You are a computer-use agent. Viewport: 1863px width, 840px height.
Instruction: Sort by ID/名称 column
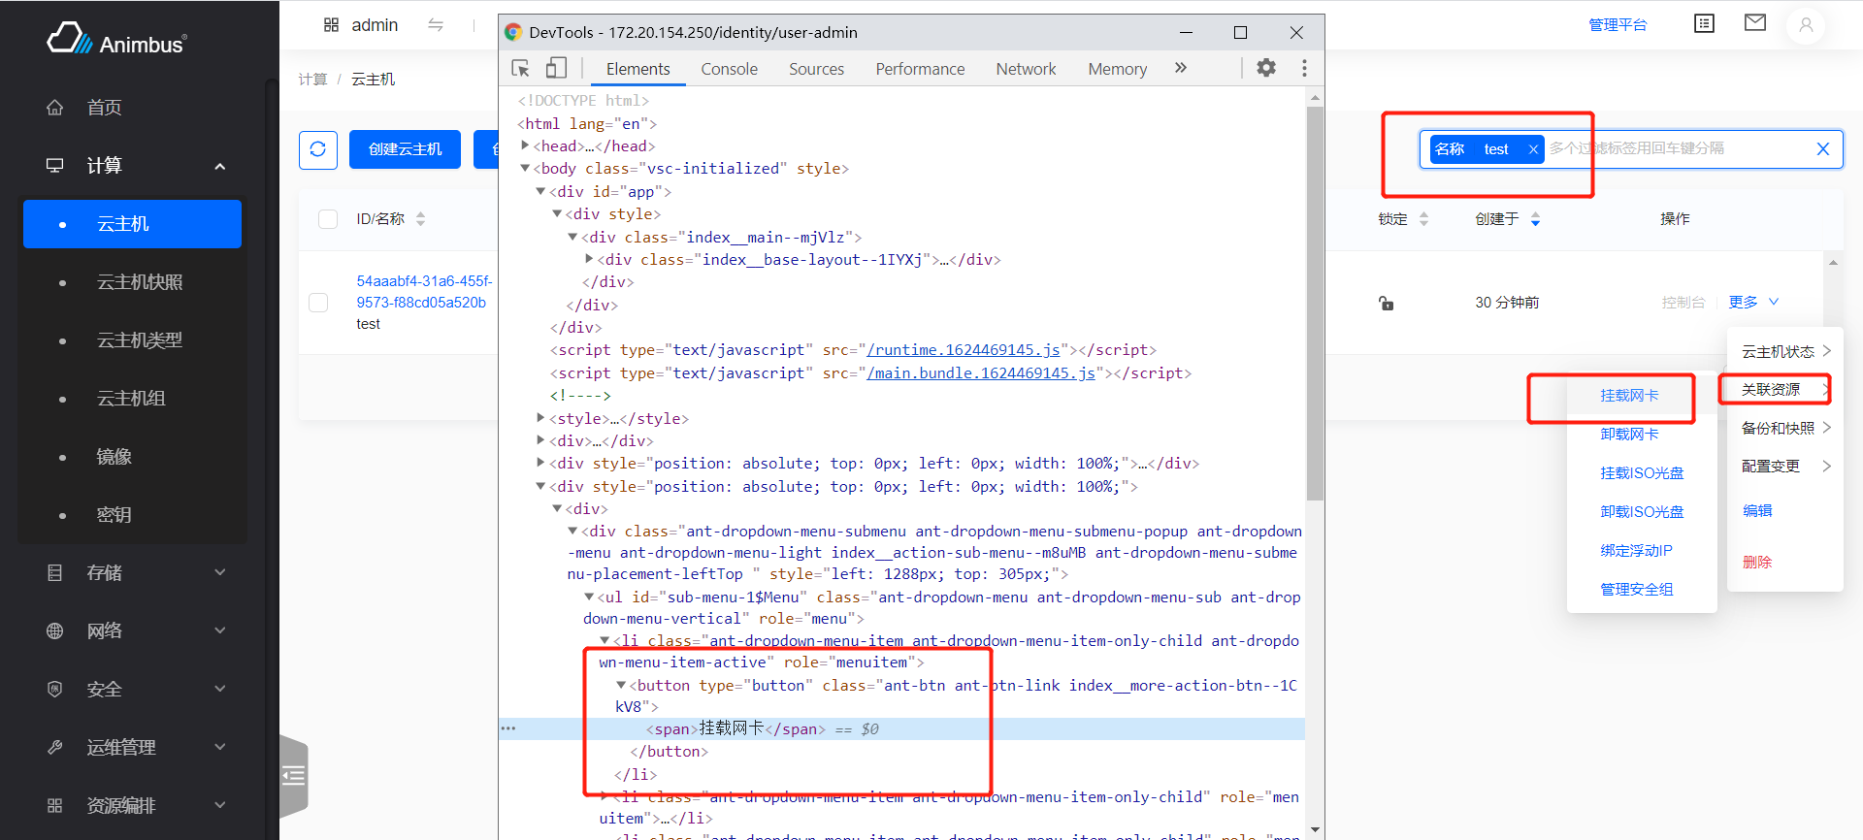(x=420, y=219)
